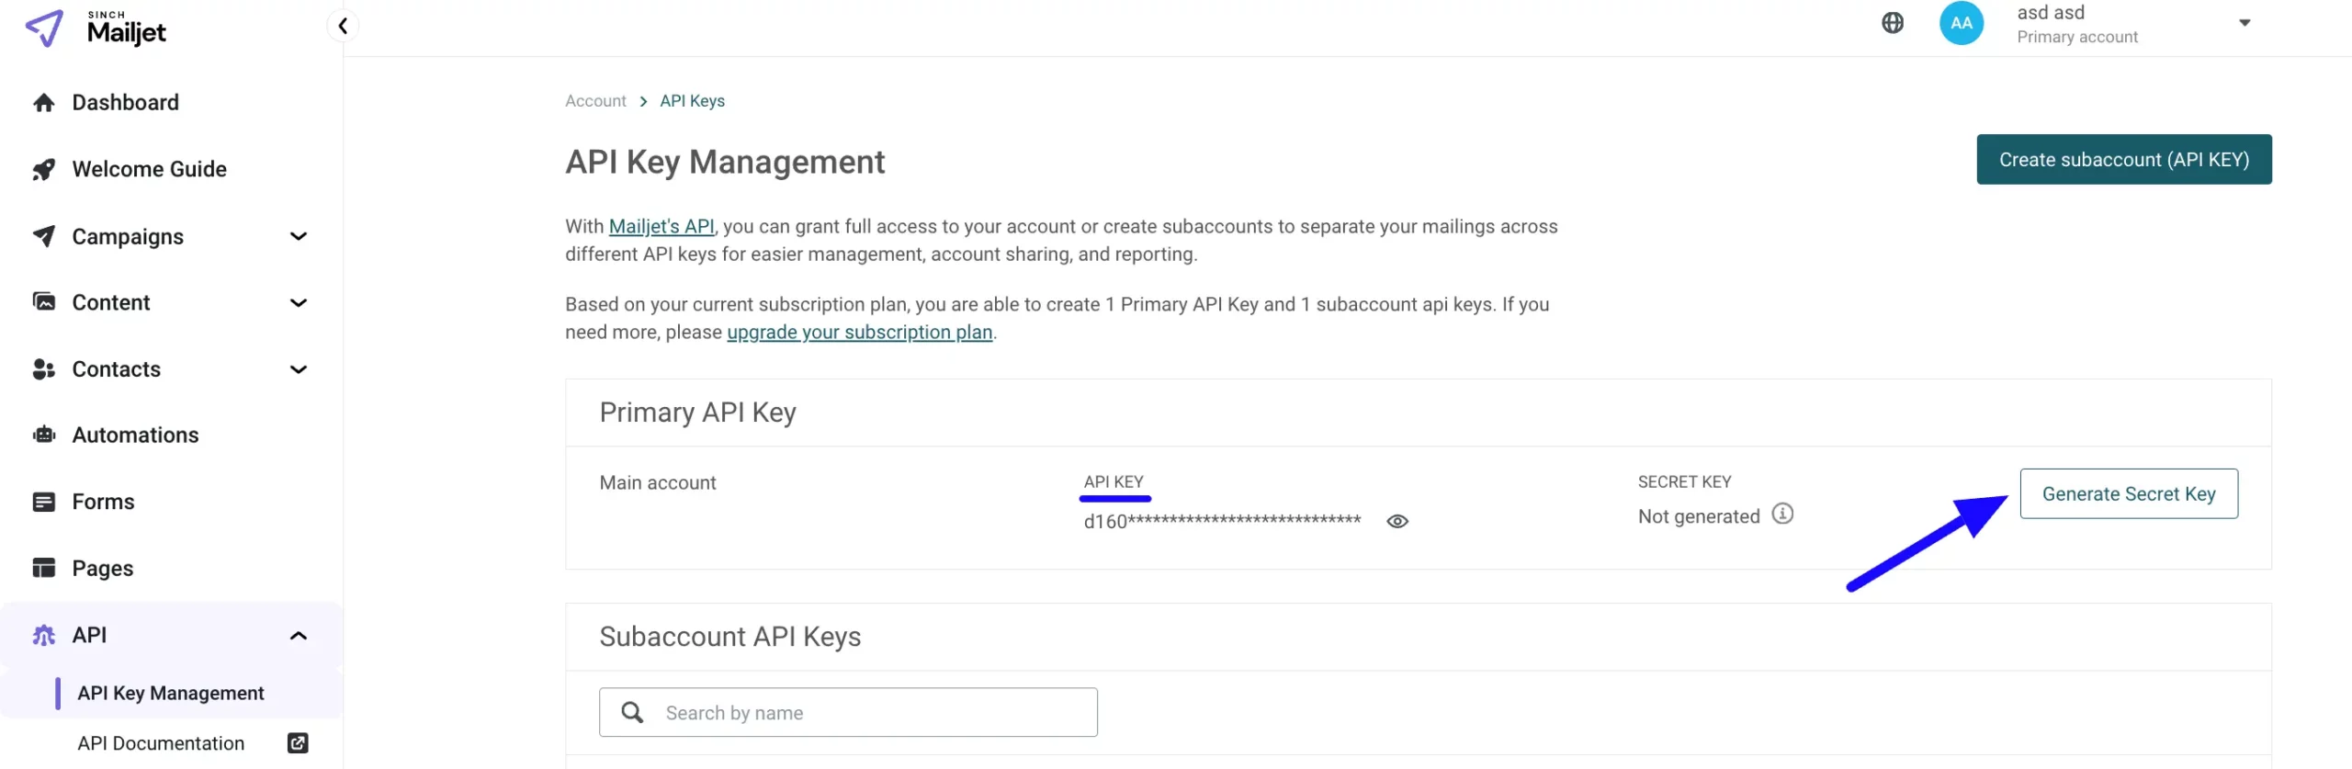This screenshot has height=769, width=2352.
Task: Click Generate Secret Key button
Action: pyautogui.click(x=2128, y=494)
